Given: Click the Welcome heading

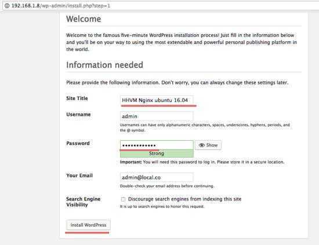Looking at the screenshot, I should [84, 19].
